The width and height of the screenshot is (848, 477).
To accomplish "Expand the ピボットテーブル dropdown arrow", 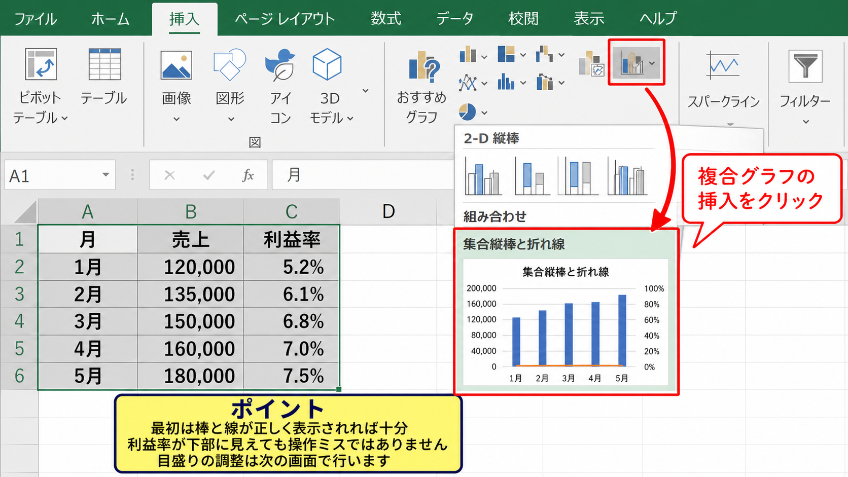I will click(65, 119).
